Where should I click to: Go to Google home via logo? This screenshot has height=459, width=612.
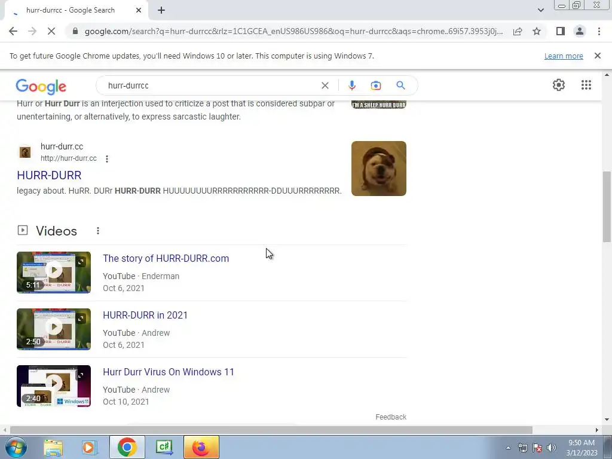click(41, 86)
